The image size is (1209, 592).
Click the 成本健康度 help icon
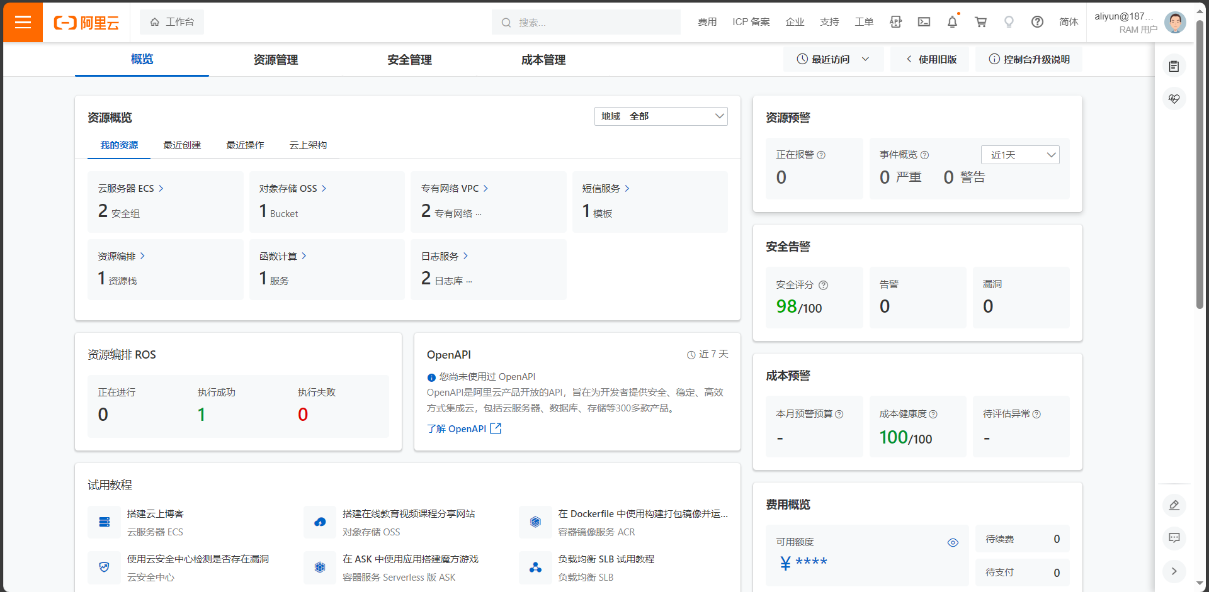click(x=933, y=414)
